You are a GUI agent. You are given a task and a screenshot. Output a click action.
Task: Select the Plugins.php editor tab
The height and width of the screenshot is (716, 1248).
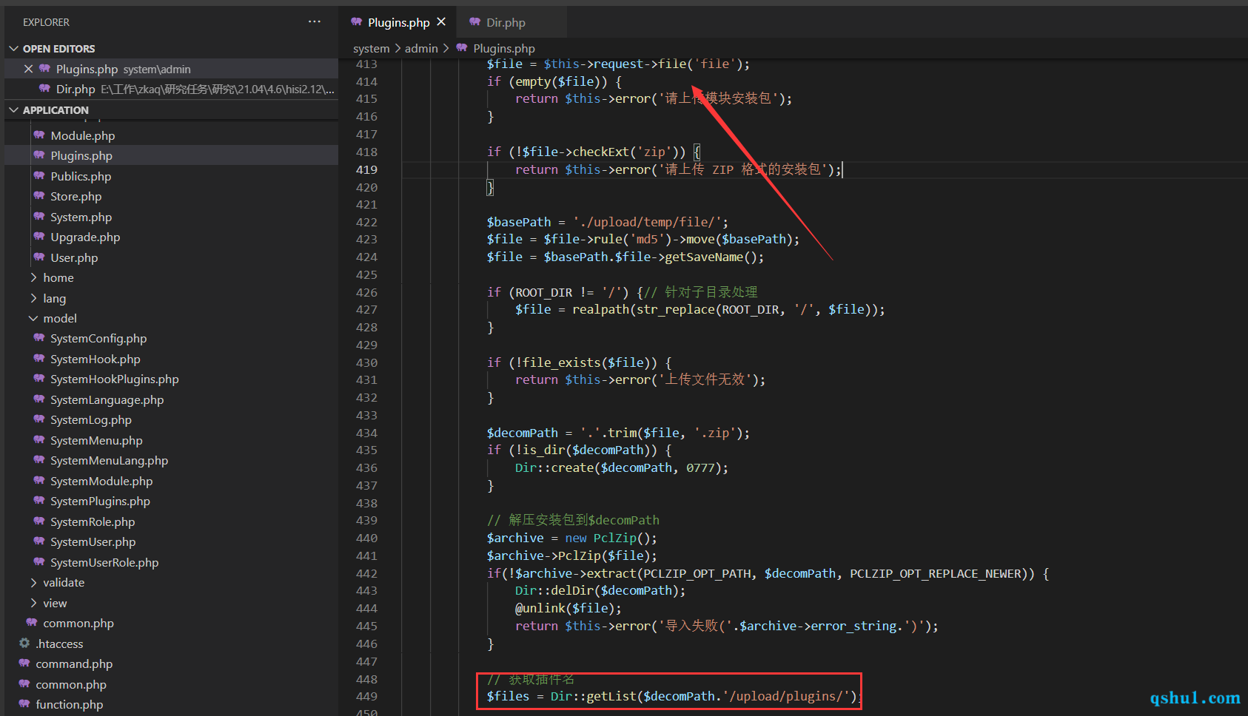coord(398,22)
